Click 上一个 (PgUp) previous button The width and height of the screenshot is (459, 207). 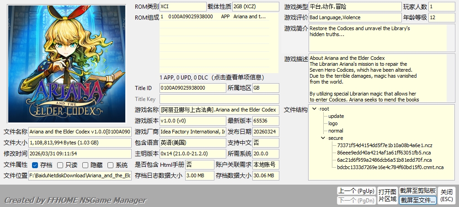point(356,191)
